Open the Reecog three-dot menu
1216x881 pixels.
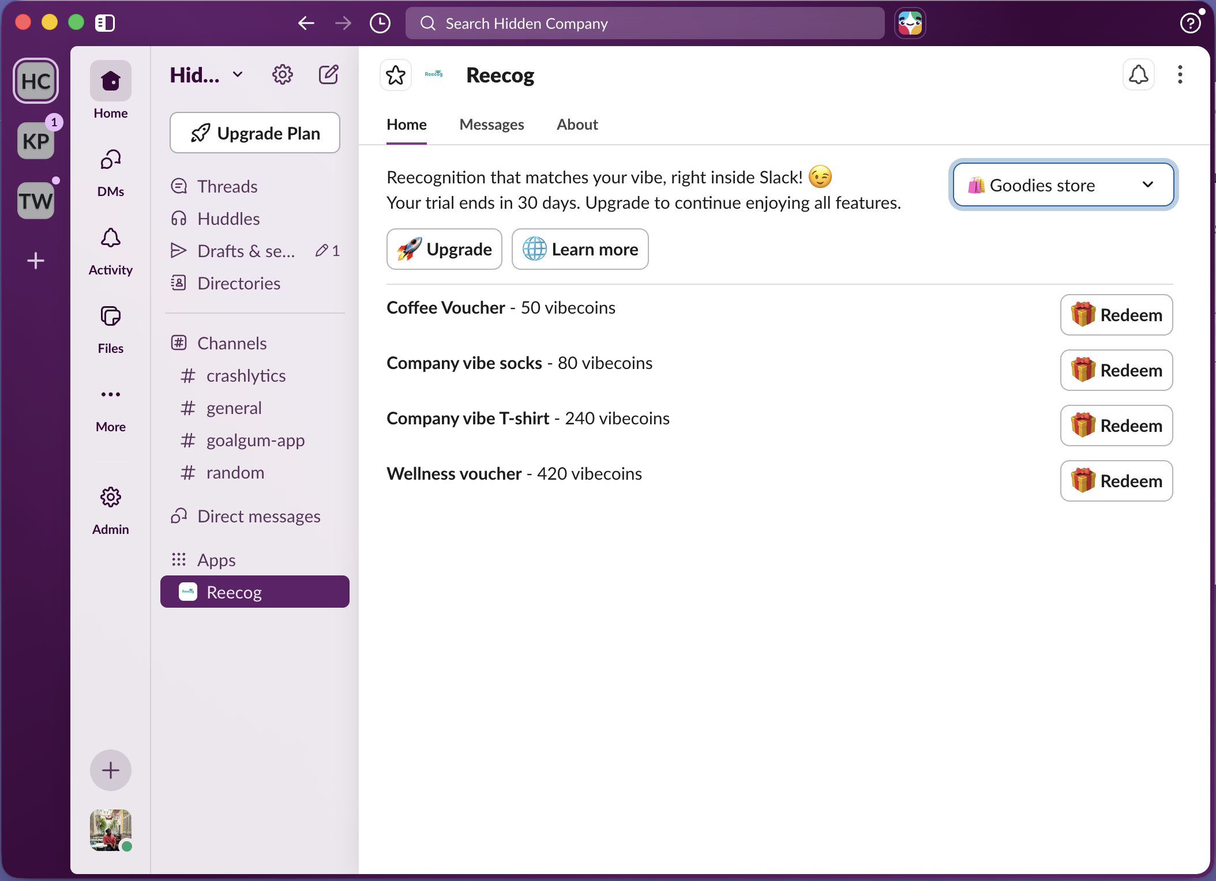pyautogui.click(x=1180, y=74)
